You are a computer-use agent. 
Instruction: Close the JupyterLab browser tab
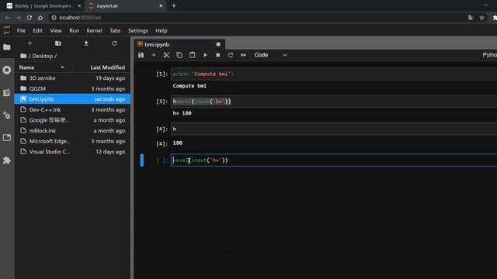coord(161,5)
